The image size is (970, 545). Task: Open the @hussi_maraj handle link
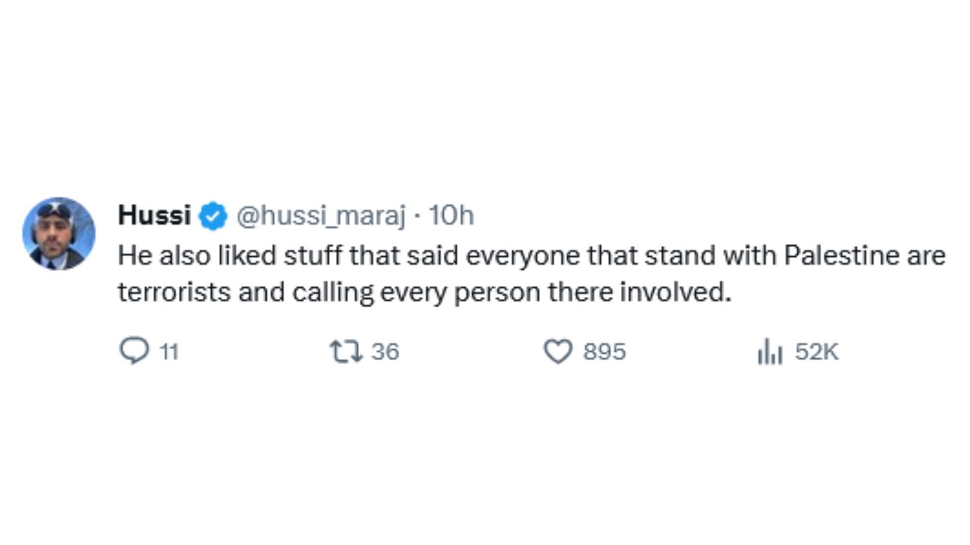click(x=321, y=216)
